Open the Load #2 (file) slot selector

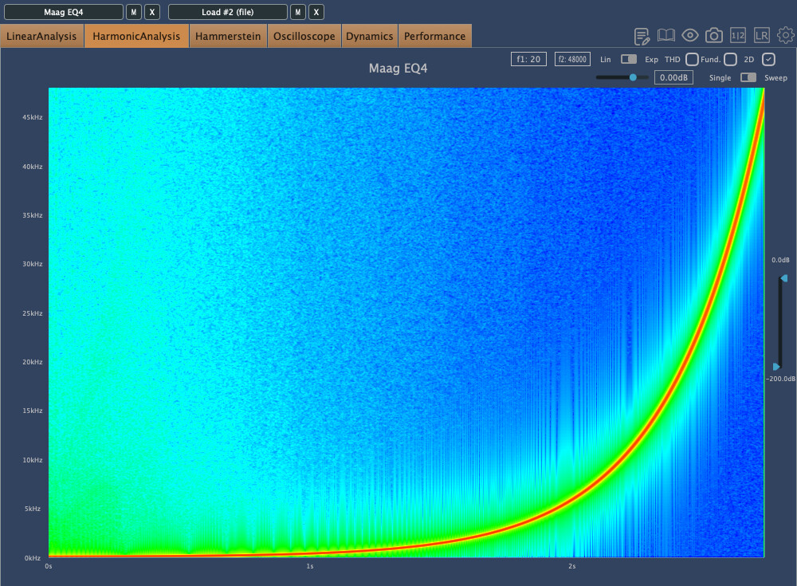tap(228, 12)
